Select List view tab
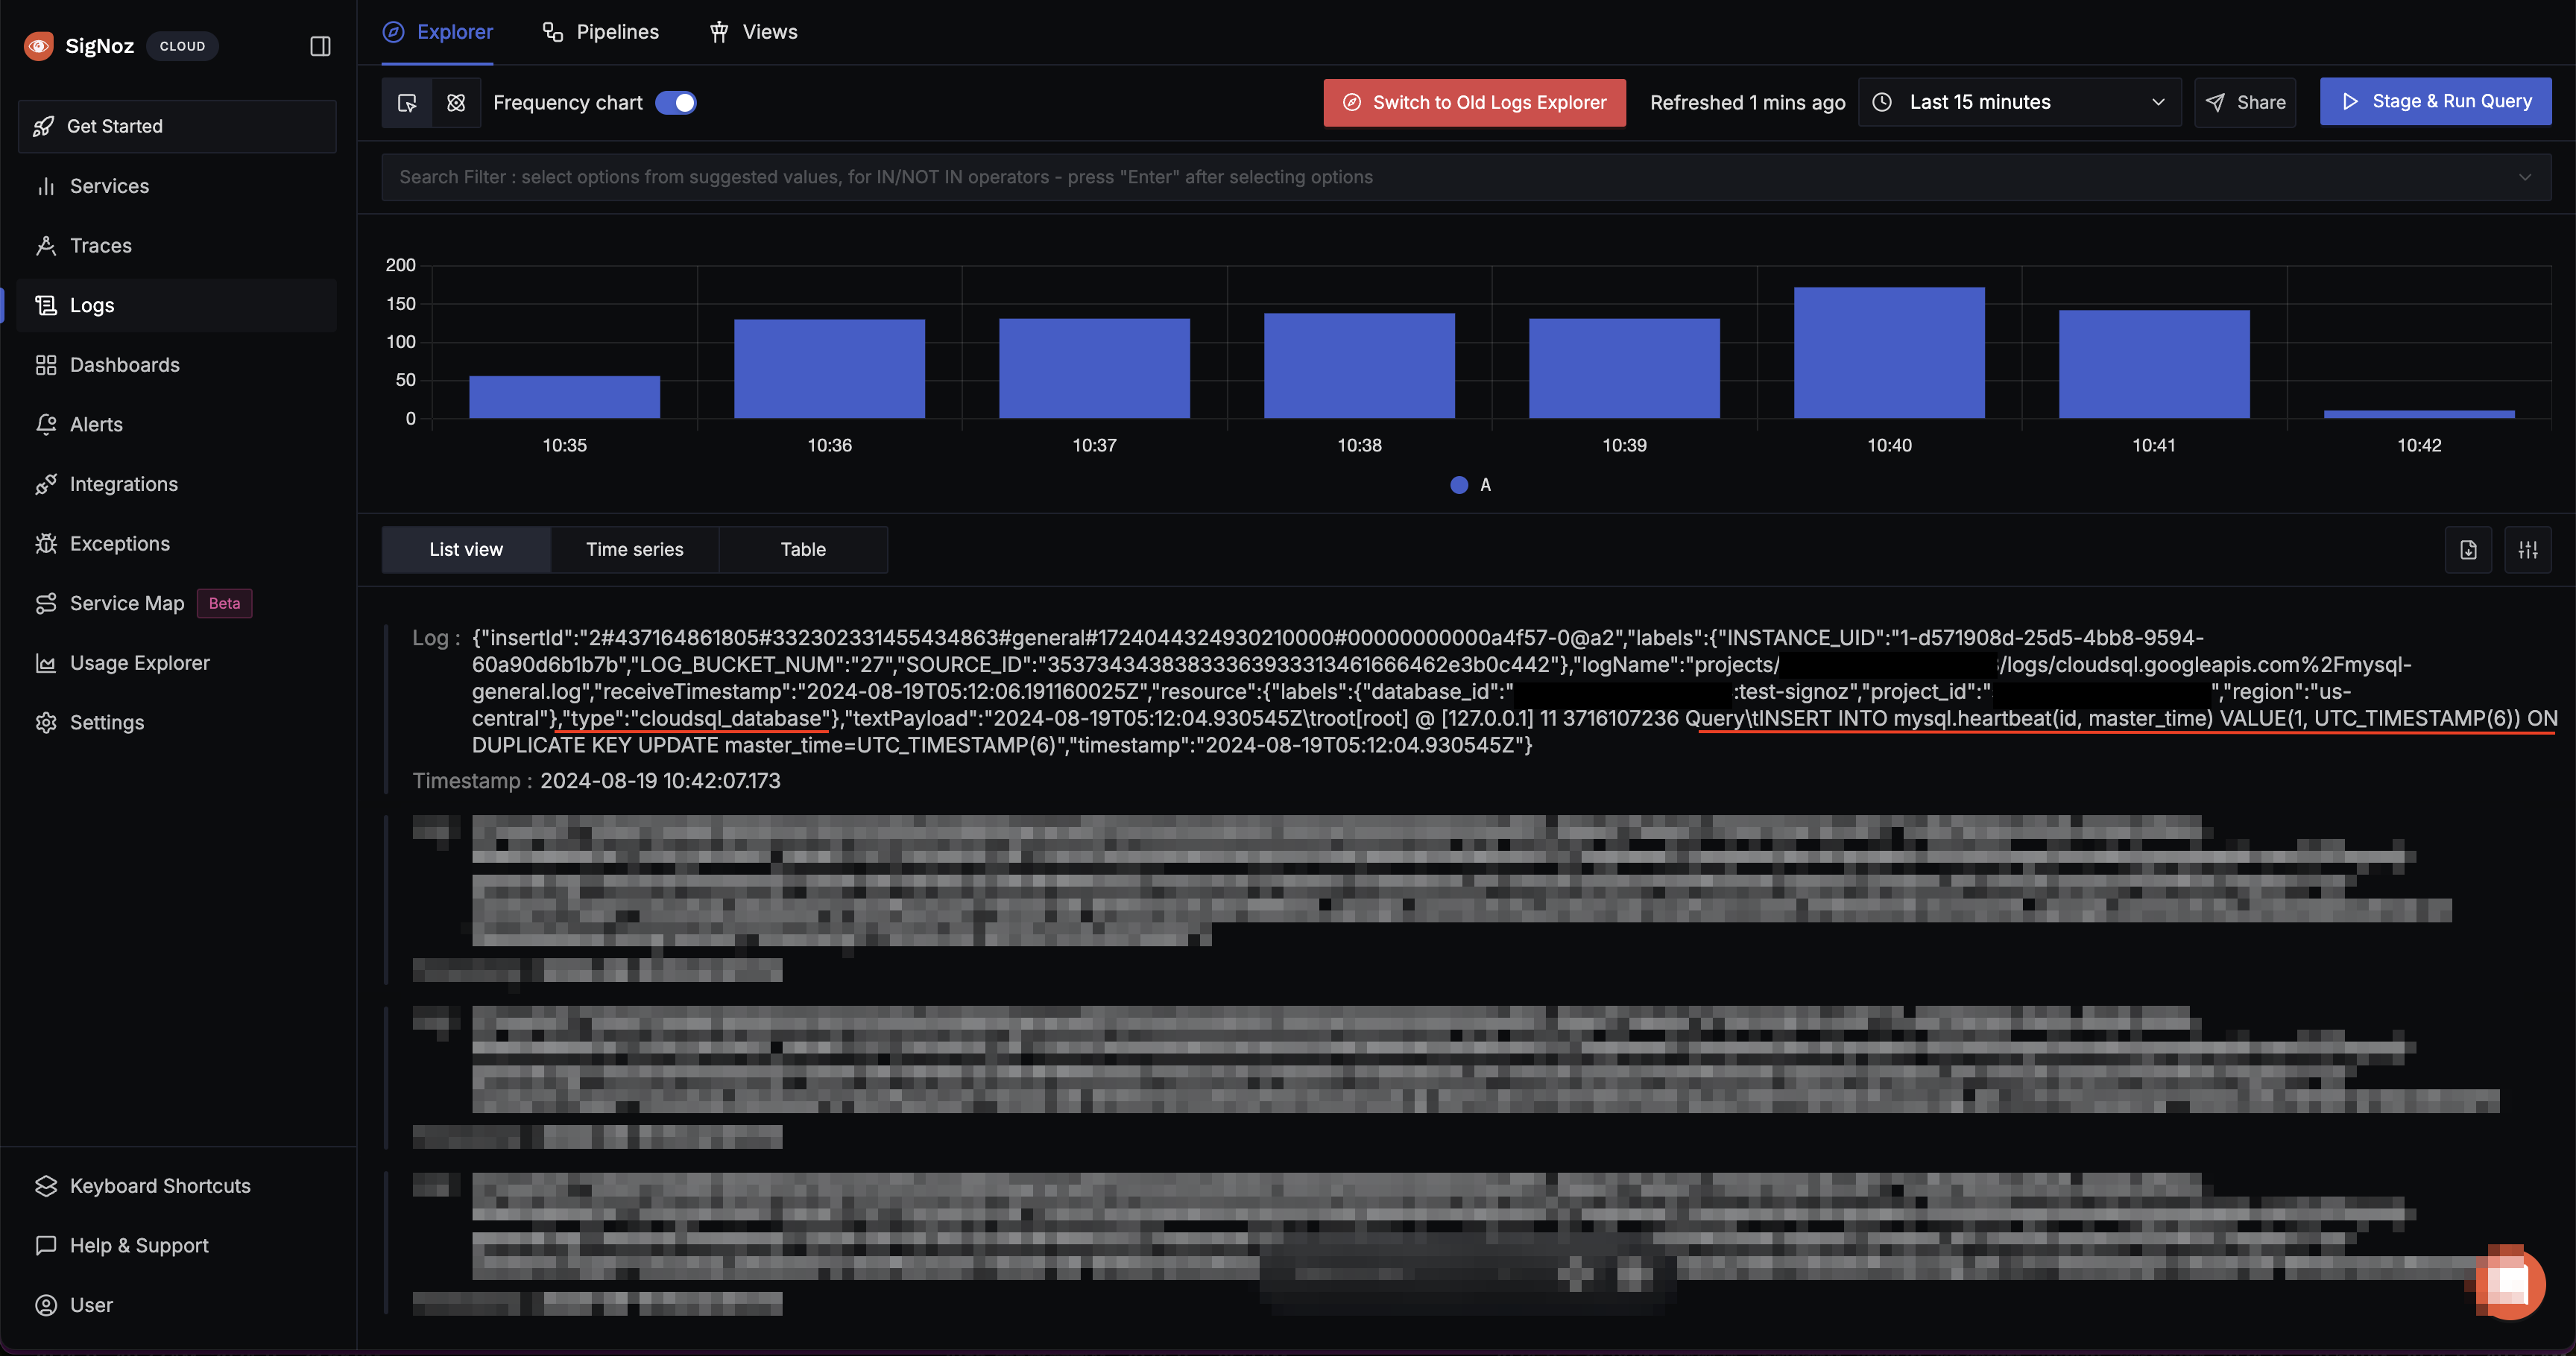 pos(466,550)
